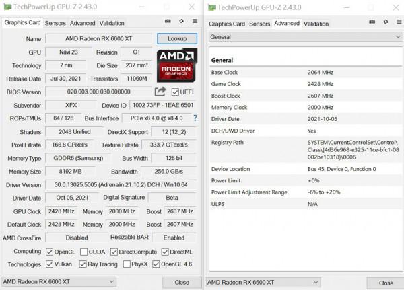Click GPU-Z app icon in left title bar
404x290 pixels.
[7, 7]
